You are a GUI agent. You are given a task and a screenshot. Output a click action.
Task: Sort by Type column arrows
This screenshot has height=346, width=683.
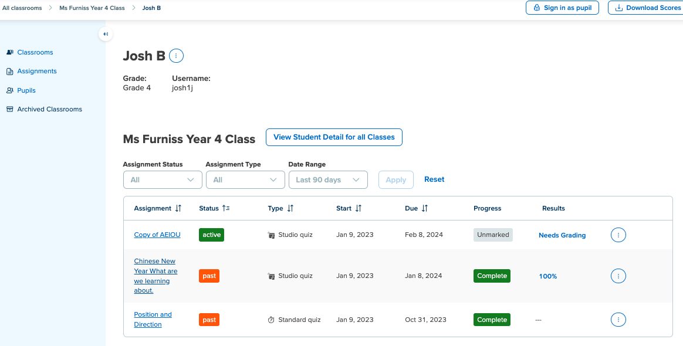290,208
